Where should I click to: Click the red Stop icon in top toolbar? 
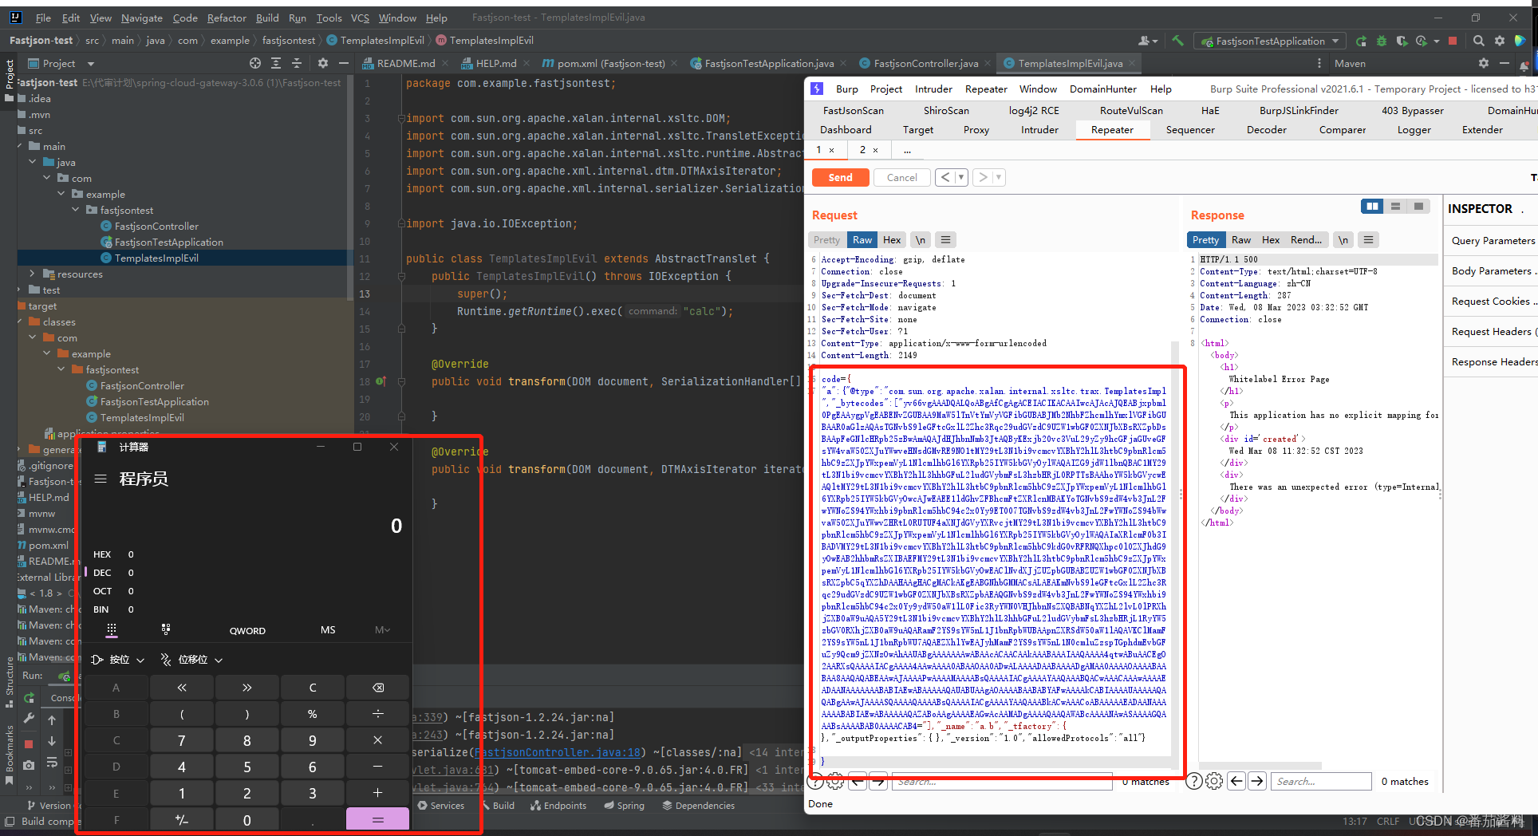(1453, 41)
